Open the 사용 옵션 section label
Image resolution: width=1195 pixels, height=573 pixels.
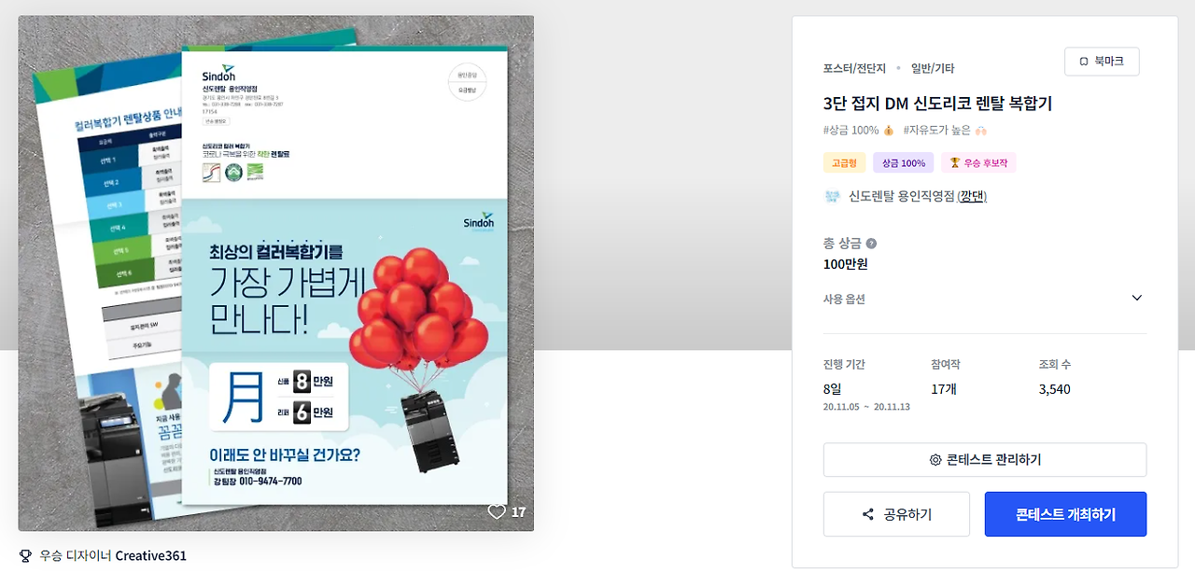coord(844,300)
